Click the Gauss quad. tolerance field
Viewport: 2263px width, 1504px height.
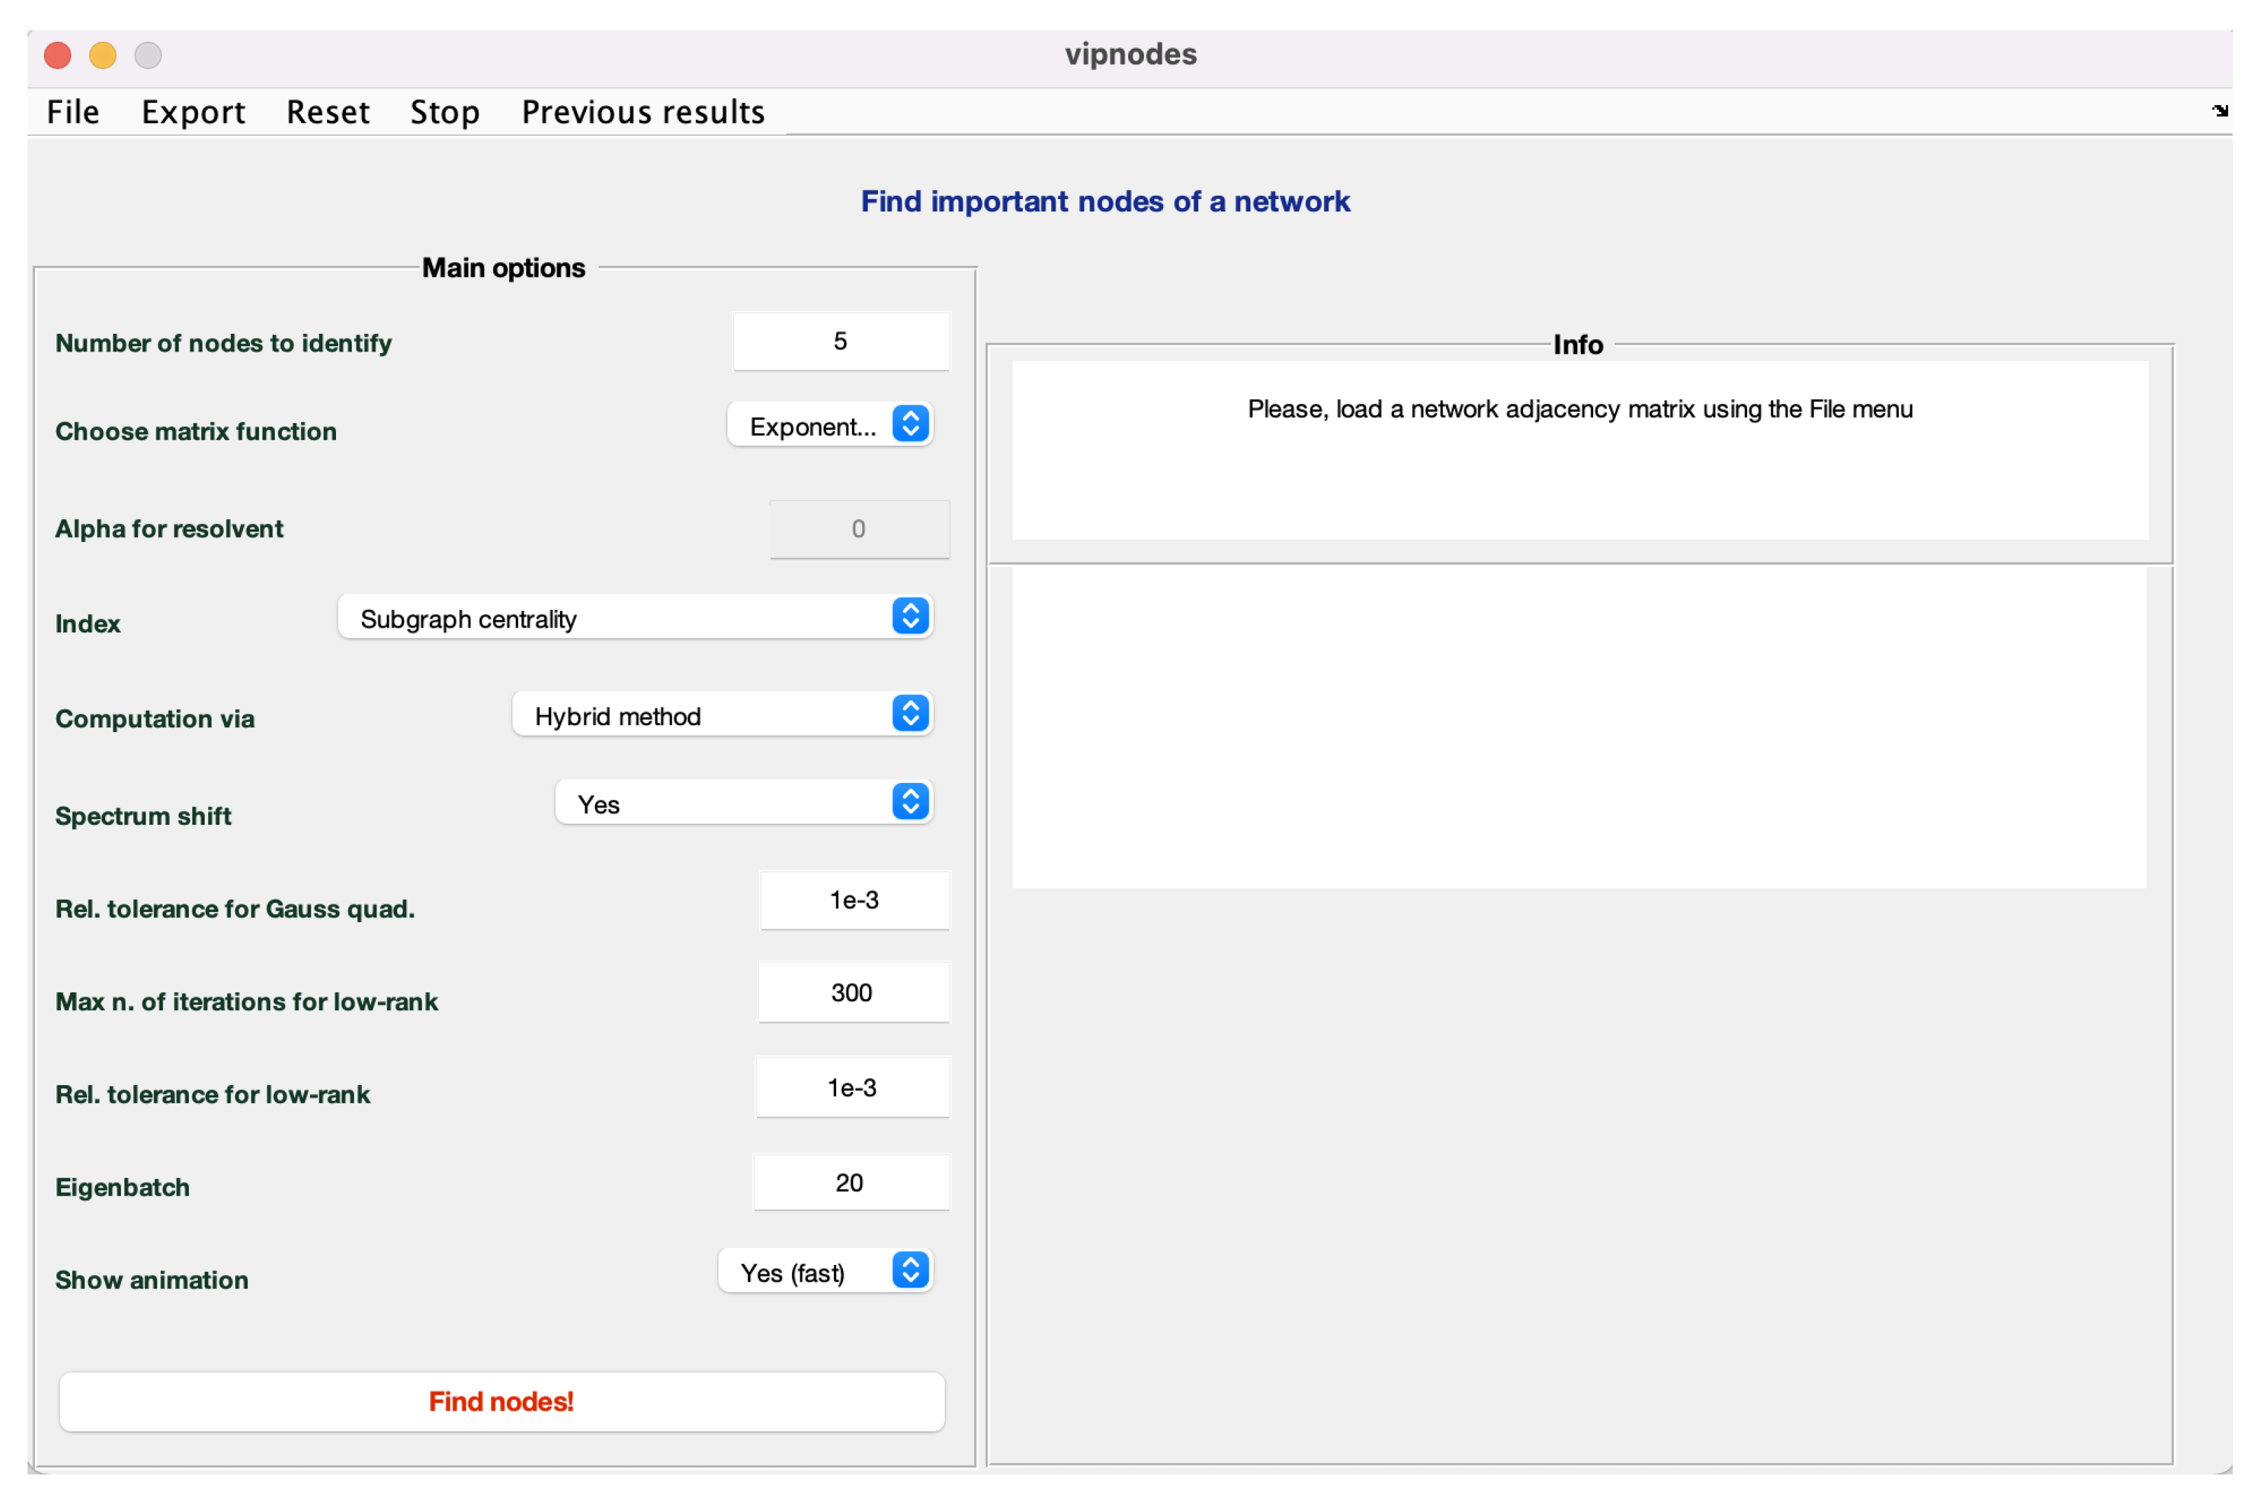pyautogui.click(x=854, y=900)
